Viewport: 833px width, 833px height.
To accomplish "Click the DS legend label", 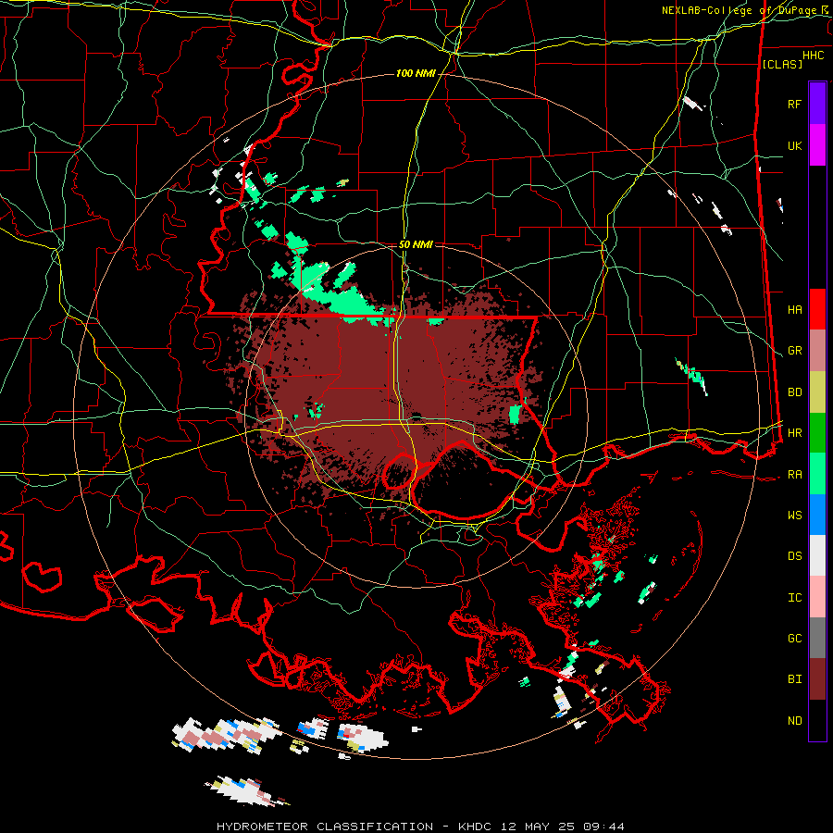I will coord(794,556).
